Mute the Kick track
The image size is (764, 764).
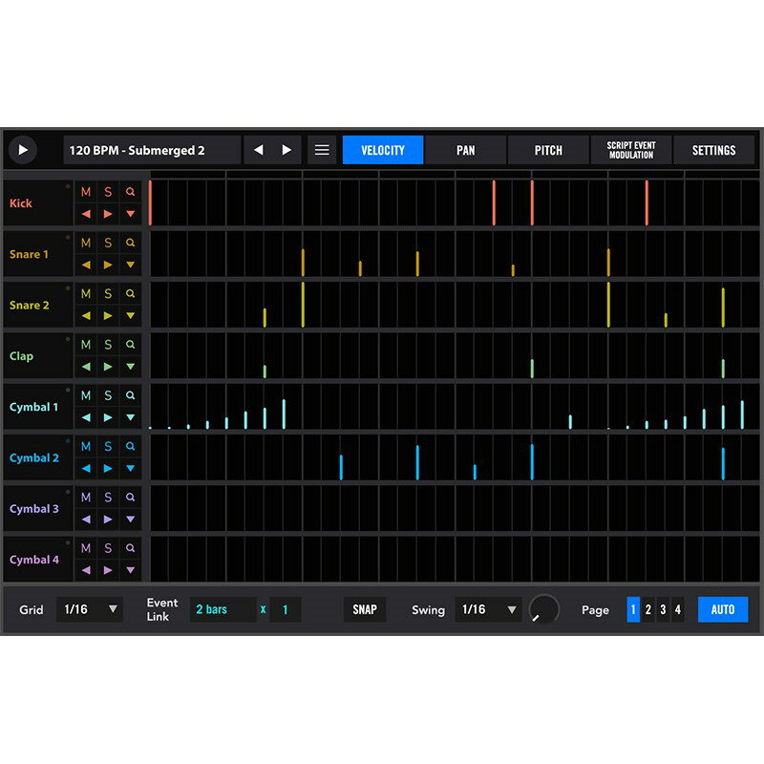[x=86, y=192]
